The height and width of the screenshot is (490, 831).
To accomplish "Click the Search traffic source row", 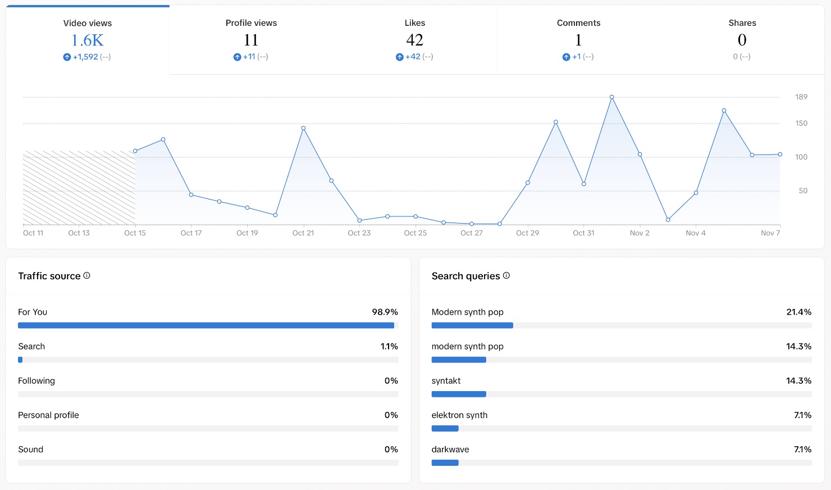I will click(31, 346).
